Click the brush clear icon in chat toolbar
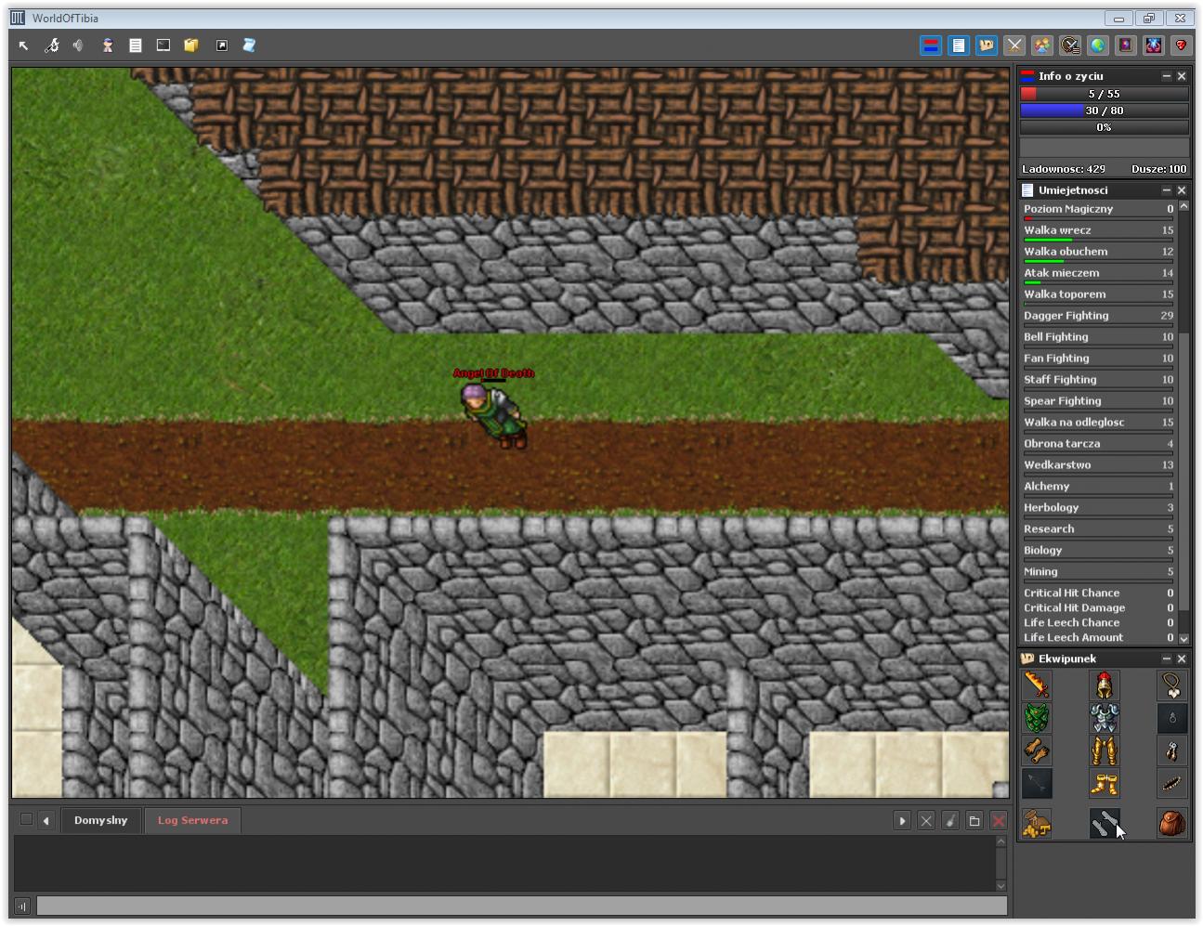The width and height of the screenshot is (1203, 926). 950,820
